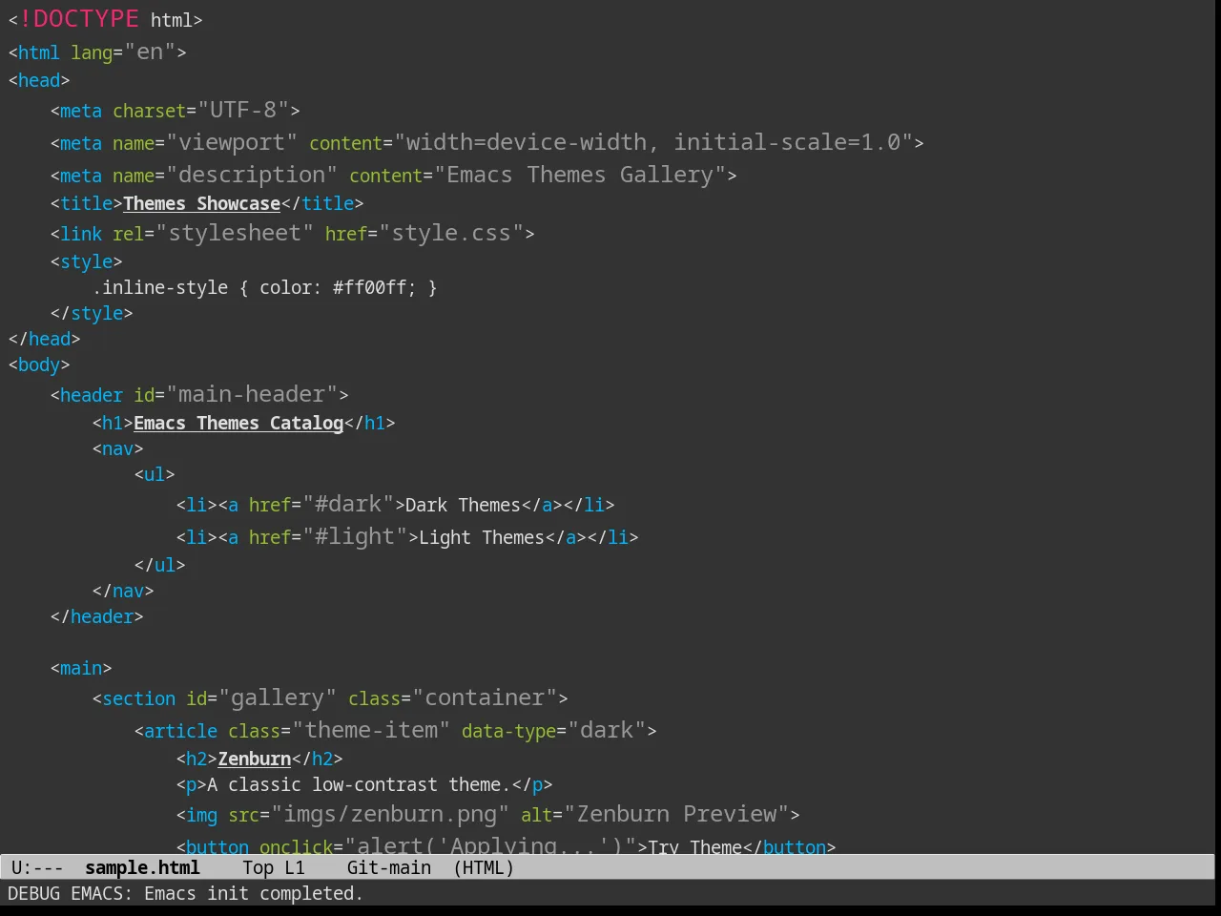Image resolution: width=1221 pixels, height=916 pixels.
Task: Click the "main-header" id value
Action: click(x=252, y=394)
